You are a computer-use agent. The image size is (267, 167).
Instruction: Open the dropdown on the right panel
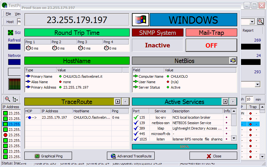[257, 84]
